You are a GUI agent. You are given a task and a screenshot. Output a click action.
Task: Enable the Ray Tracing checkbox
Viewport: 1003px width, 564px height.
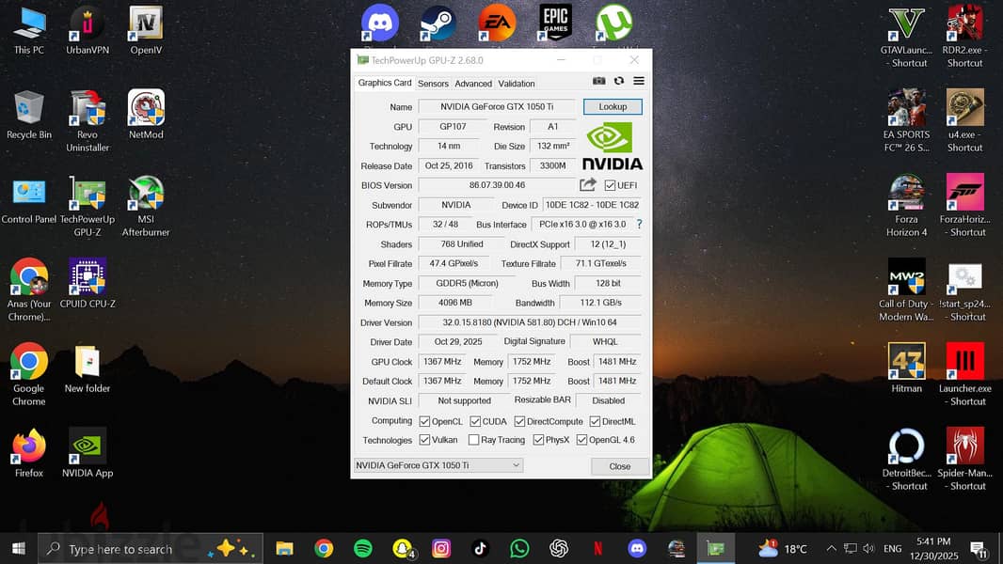[473, 439]
